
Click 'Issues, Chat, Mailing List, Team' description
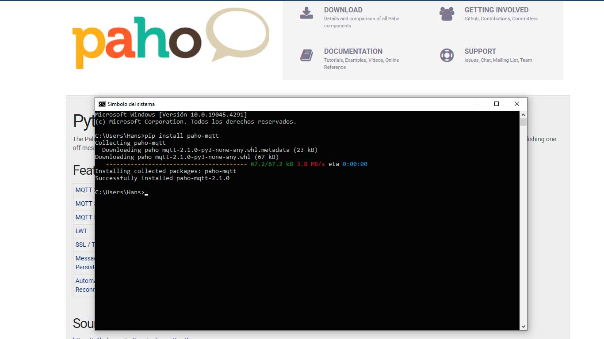click(x=498, y=60)
